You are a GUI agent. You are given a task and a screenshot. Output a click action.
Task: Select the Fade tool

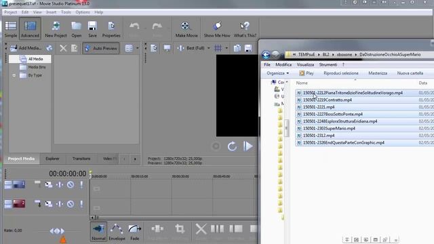tap(135, 232)
